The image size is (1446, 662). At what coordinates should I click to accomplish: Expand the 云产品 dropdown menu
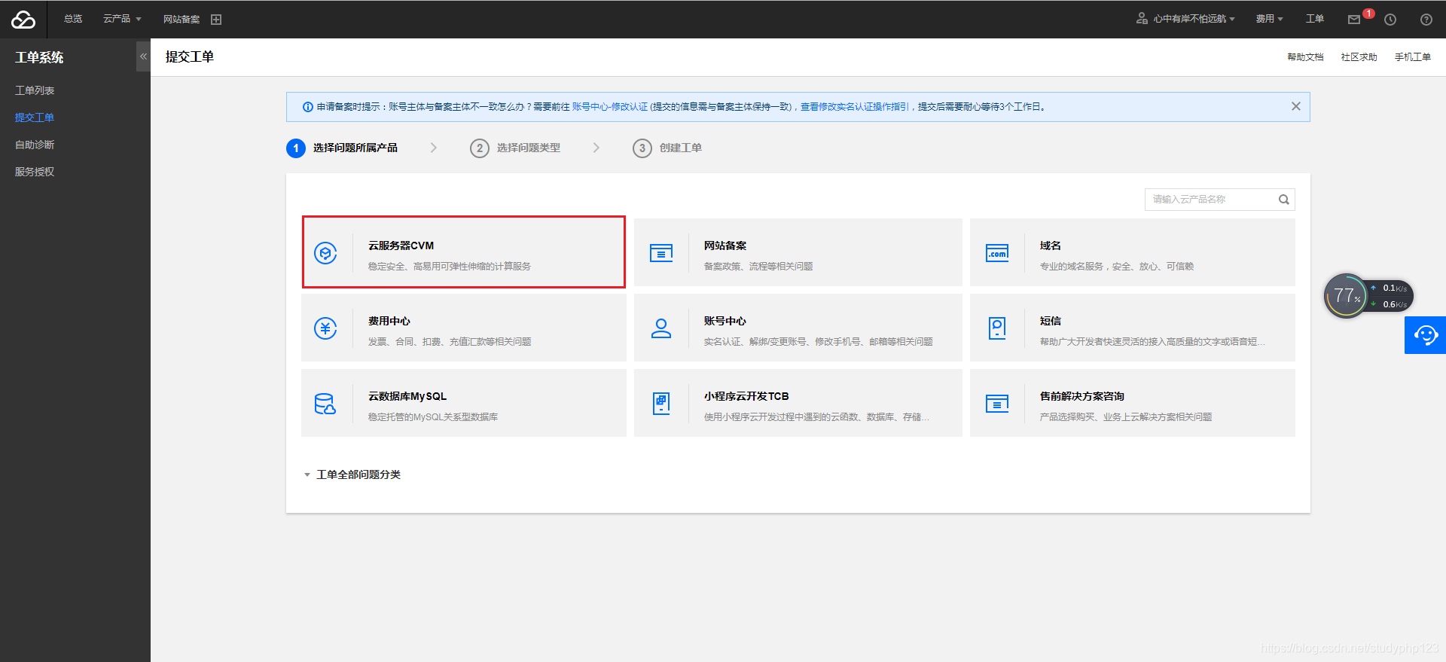click(x=122, y=19)
